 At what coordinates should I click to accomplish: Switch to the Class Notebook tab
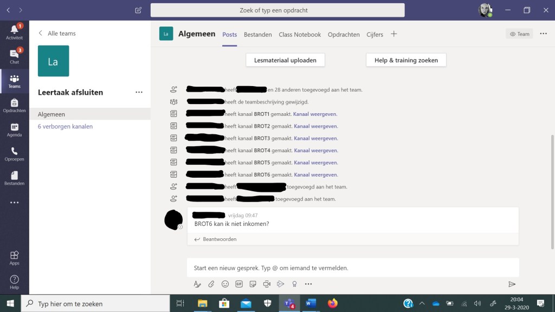pyautogui.click(x=300, y=35)
